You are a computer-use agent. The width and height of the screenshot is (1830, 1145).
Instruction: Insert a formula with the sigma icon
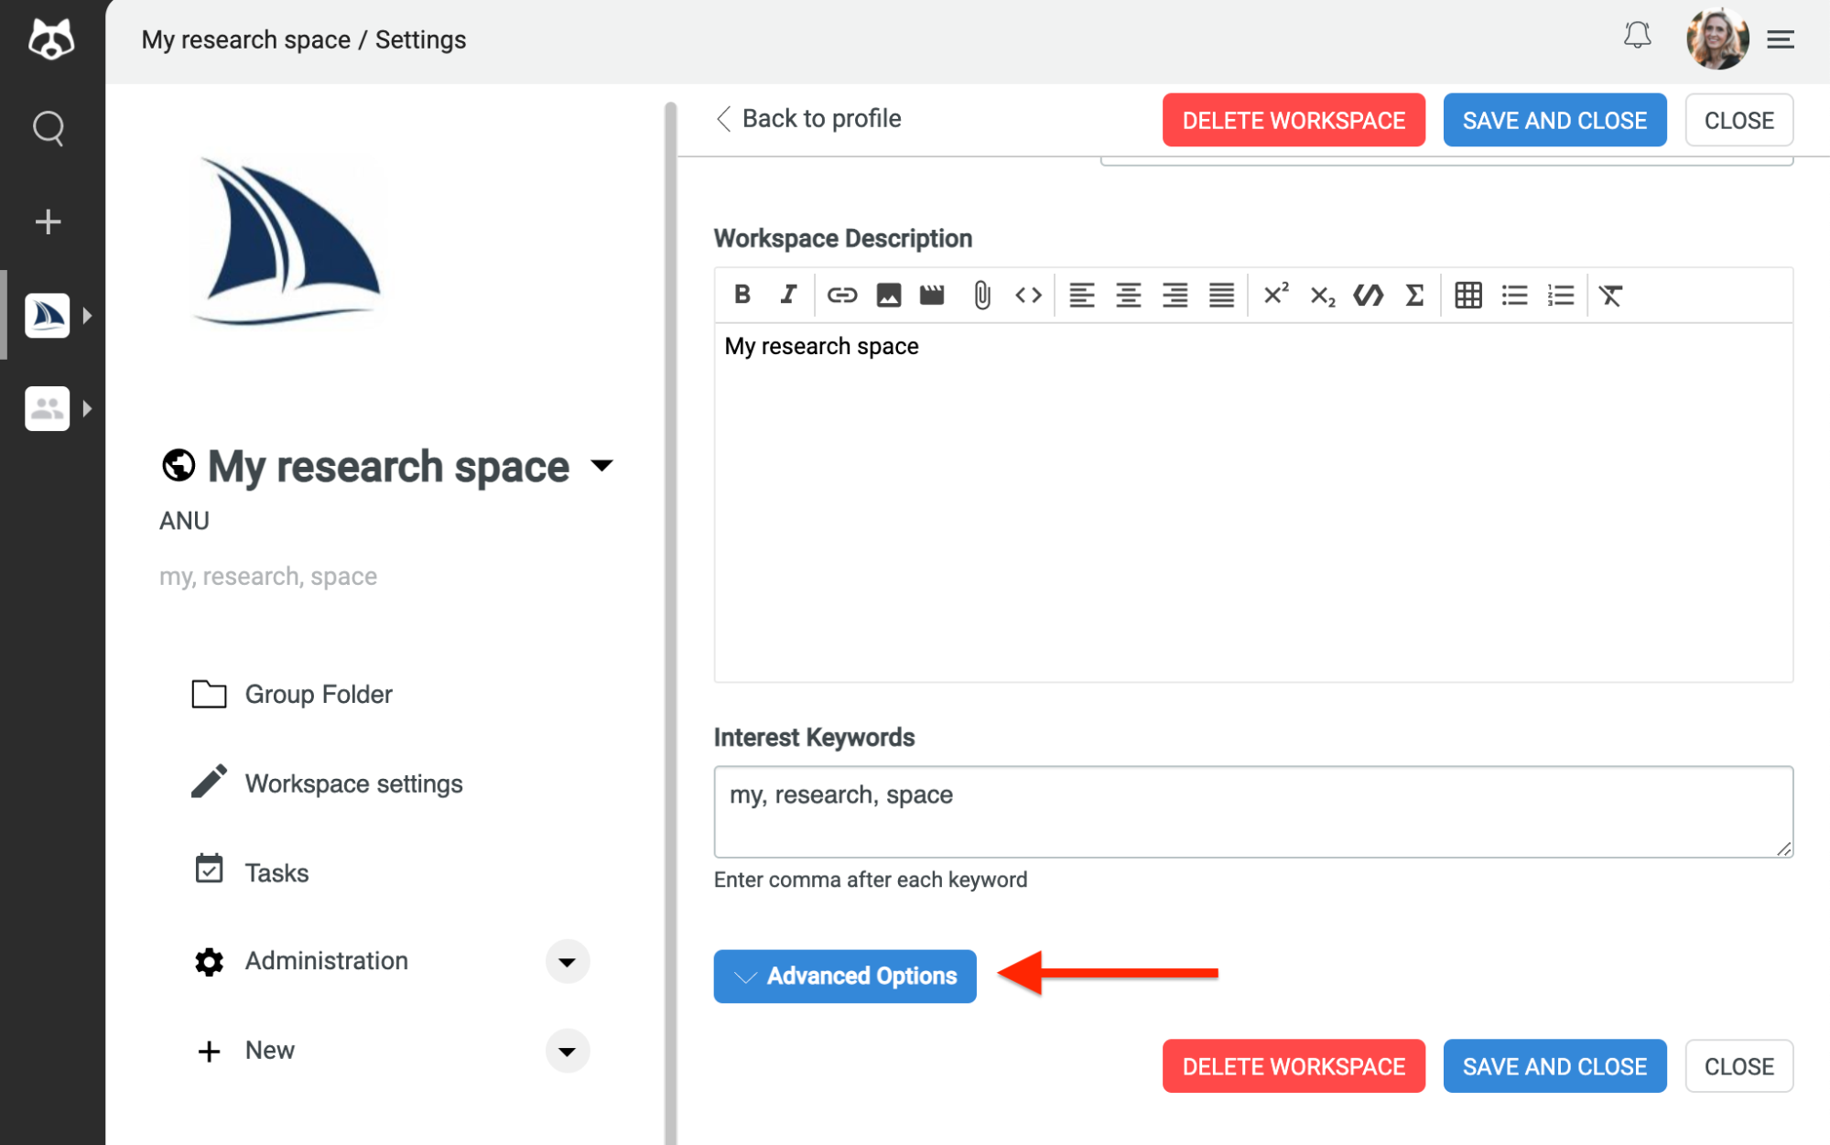[1413, 295]
